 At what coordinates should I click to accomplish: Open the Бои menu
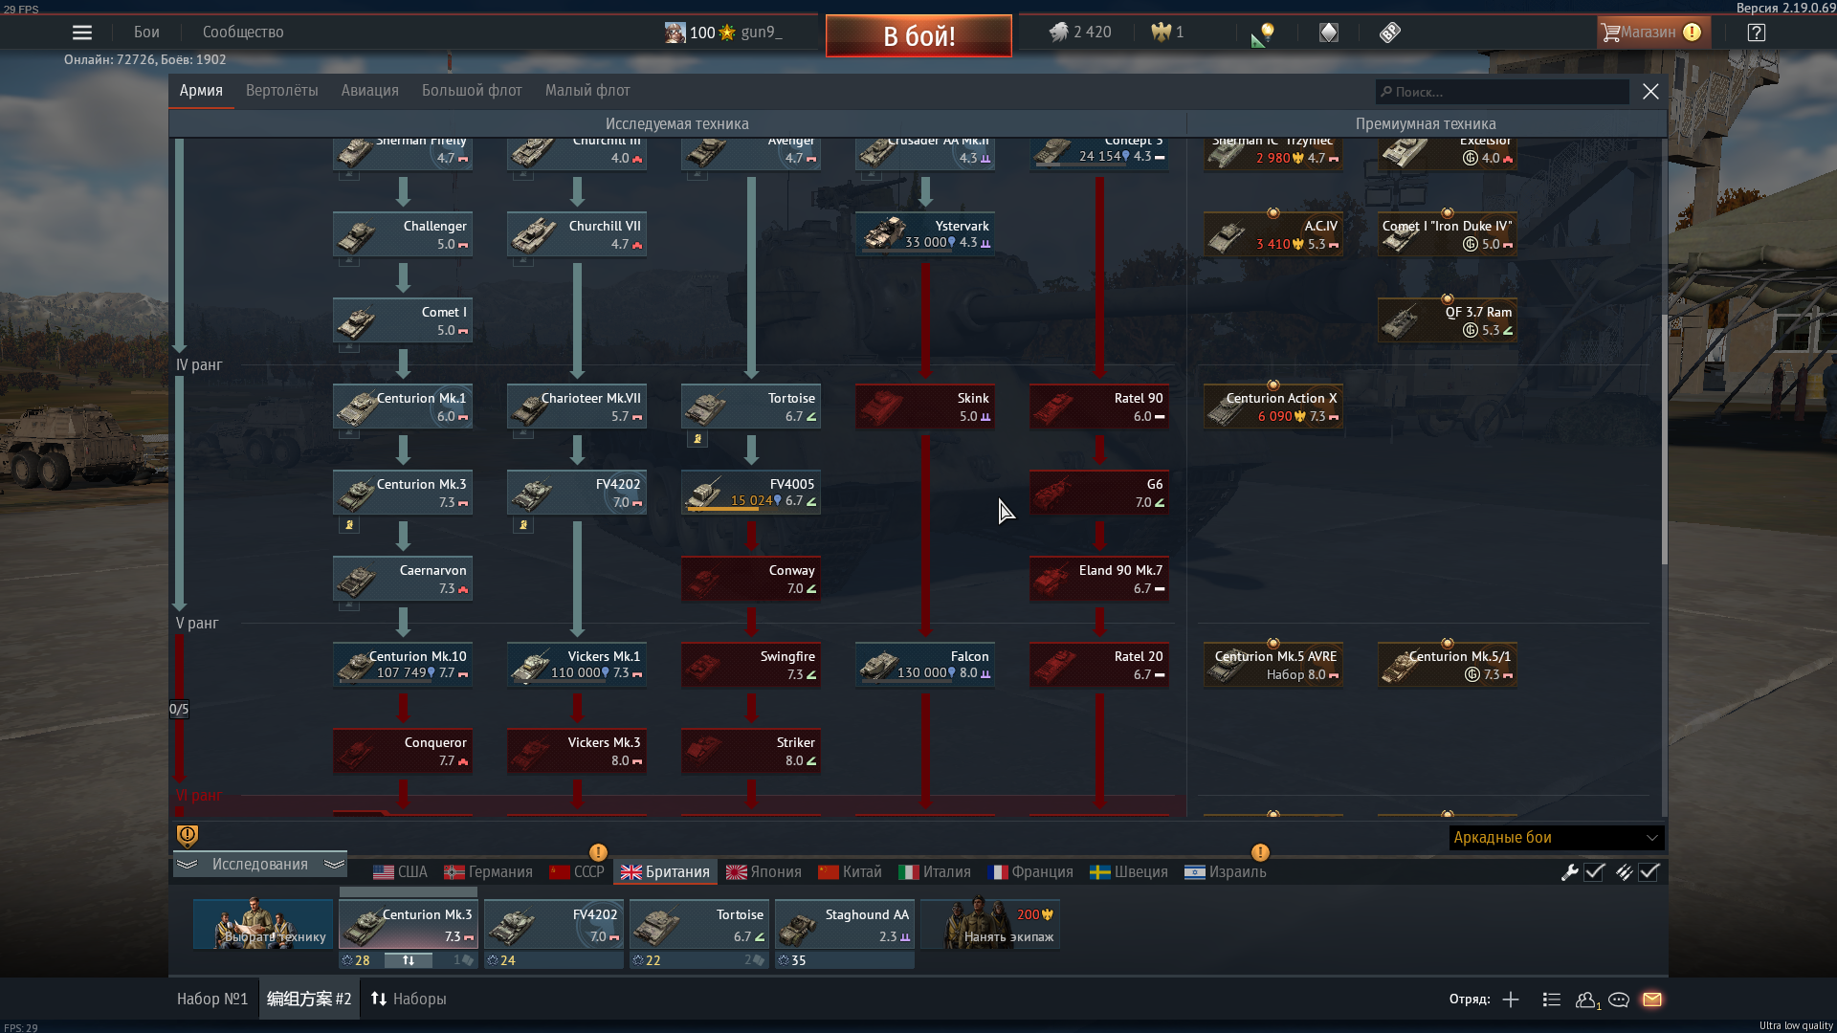pyautogui.click(x=146, y=33)
